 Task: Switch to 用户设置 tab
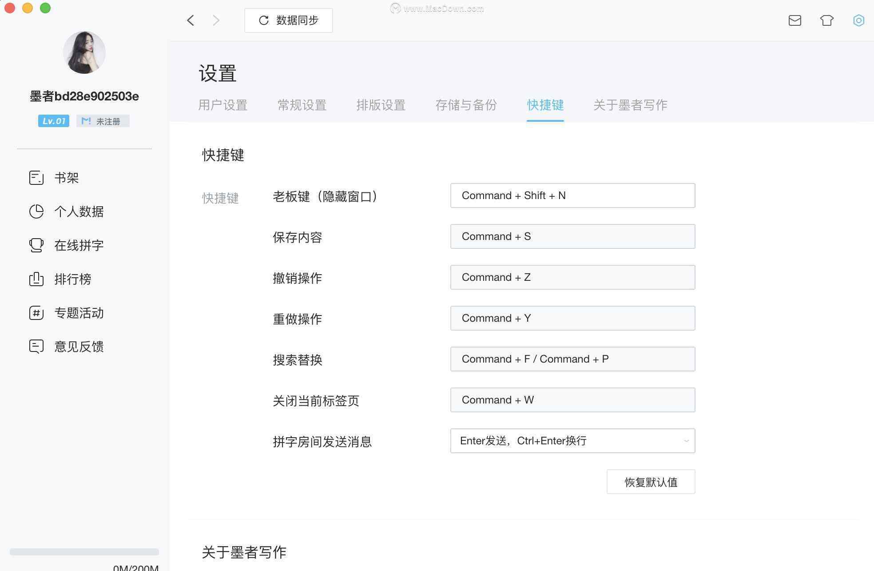pyautogui.click(x=222, y=105)
